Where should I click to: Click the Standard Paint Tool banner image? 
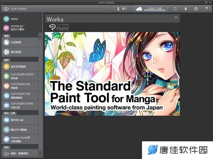pyautogui.click(x=112, y=74)
